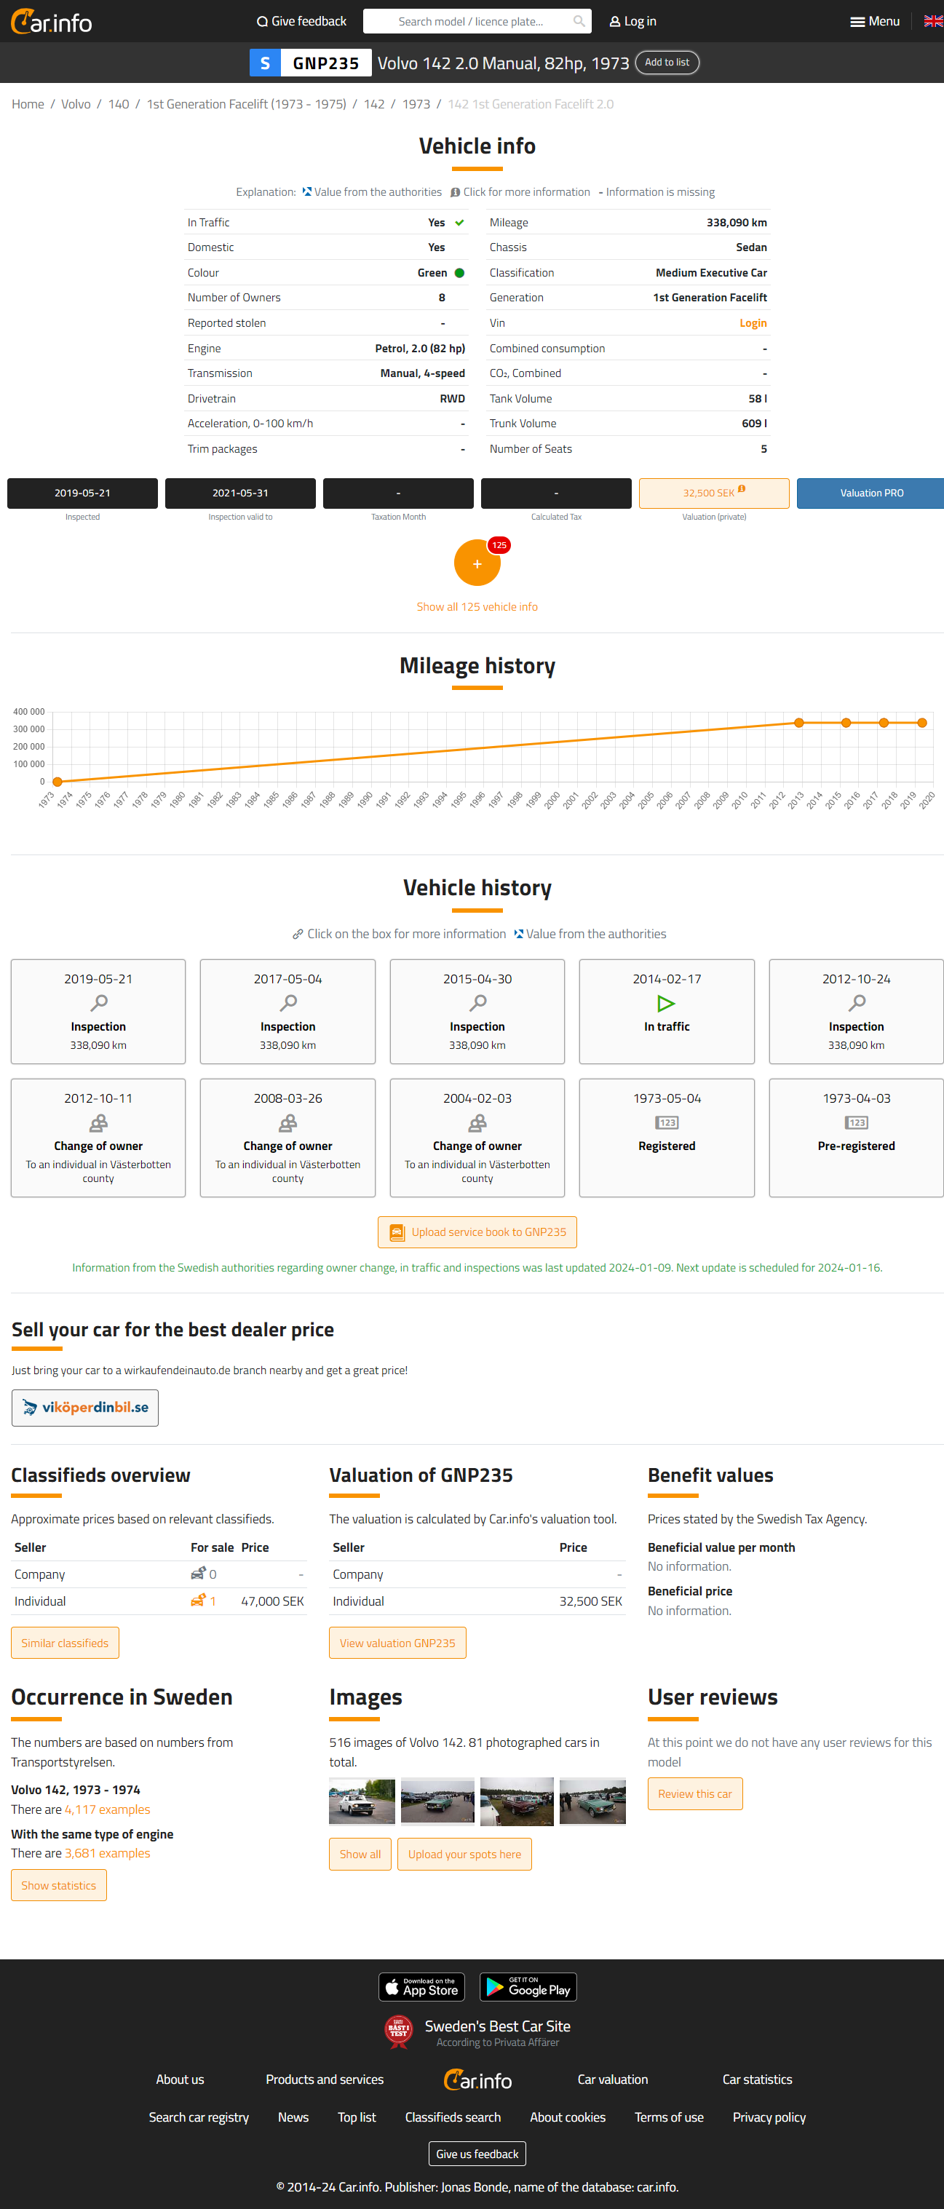Open the 2019-05-21 inspection history box
The height and width of the screenshot is (2209, 944).
[98, 1011]
